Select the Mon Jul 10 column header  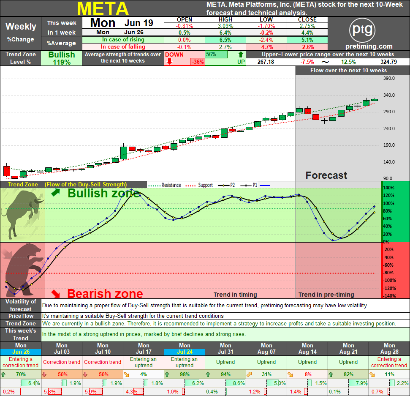click(x=103, y=349)
